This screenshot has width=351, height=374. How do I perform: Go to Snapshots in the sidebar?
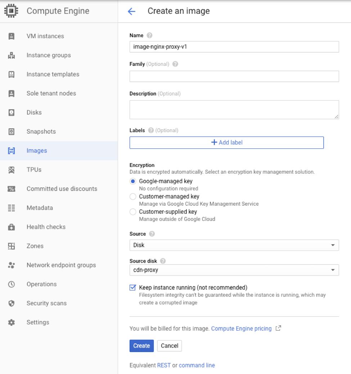point(41,132)
